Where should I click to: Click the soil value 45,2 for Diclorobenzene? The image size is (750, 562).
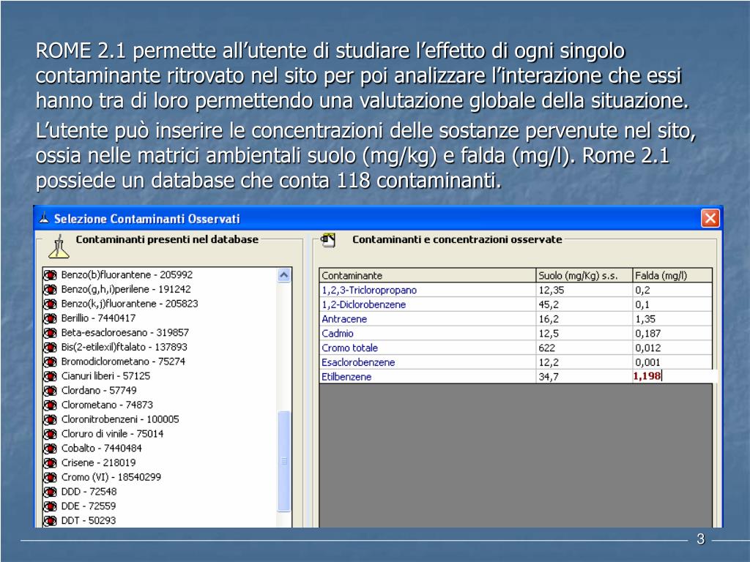tap(549, 304)
